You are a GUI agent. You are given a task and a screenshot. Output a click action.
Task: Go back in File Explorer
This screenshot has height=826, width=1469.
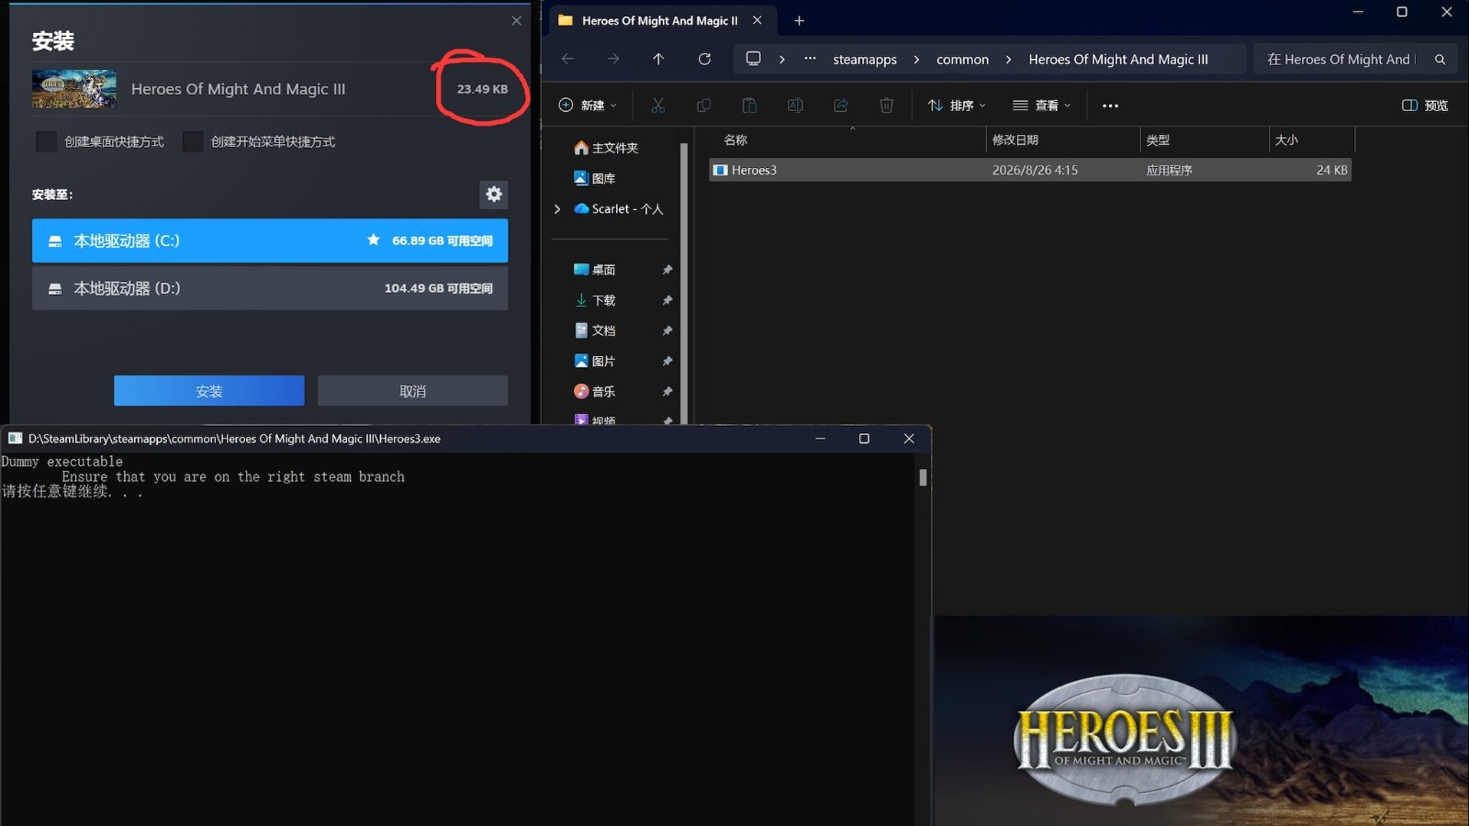point(567,59)
